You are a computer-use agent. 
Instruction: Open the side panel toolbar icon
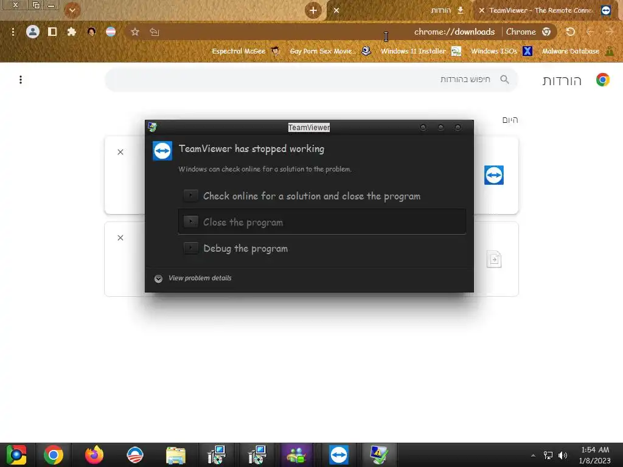tap(52, 32)
